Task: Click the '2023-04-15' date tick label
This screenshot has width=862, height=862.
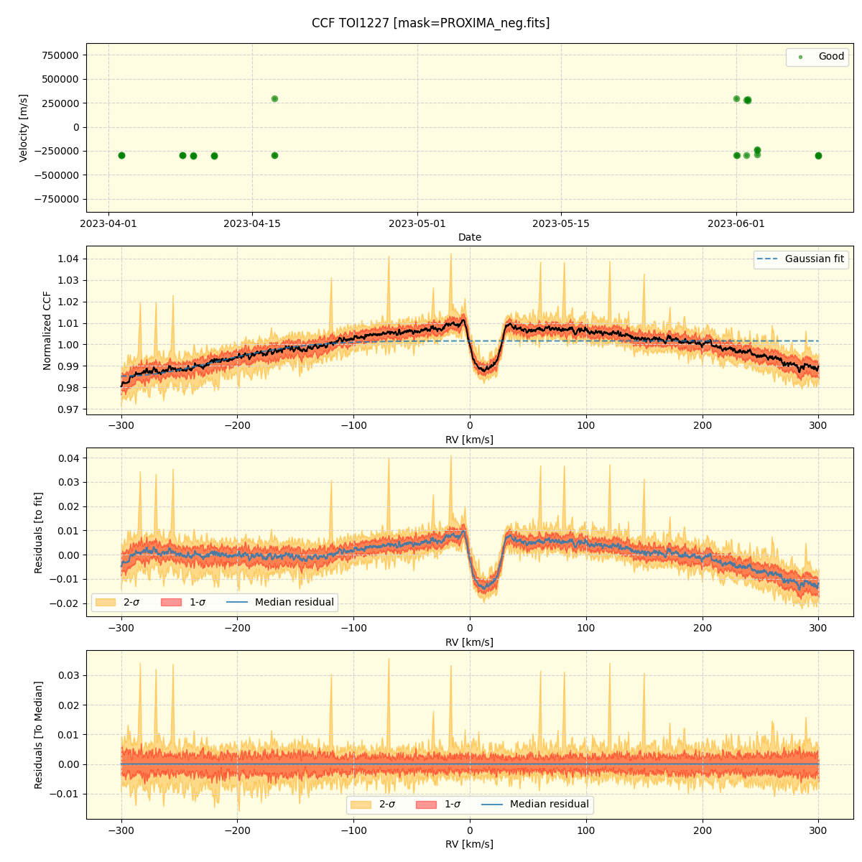Action: click(252, 223)
